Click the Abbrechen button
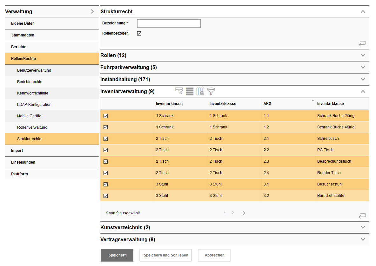 pyautogui.click(x=214, y=255)
